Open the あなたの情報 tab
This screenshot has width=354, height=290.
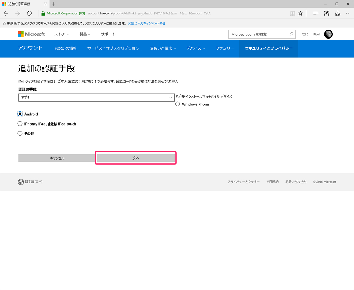pos(65,48)
